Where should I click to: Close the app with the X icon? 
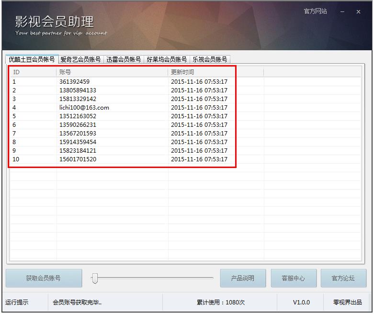tap(358, 11)
